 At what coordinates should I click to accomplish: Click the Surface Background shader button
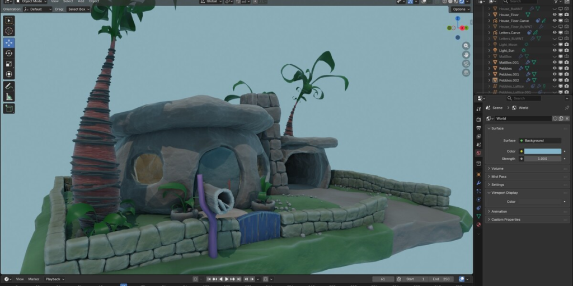540,141
